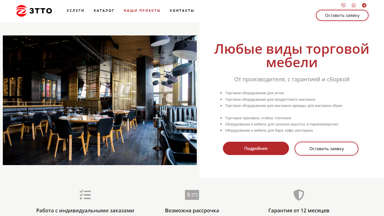Open the Telegram contact icon
The height and width of the screenshot is (216, 384).
point(364,5)
